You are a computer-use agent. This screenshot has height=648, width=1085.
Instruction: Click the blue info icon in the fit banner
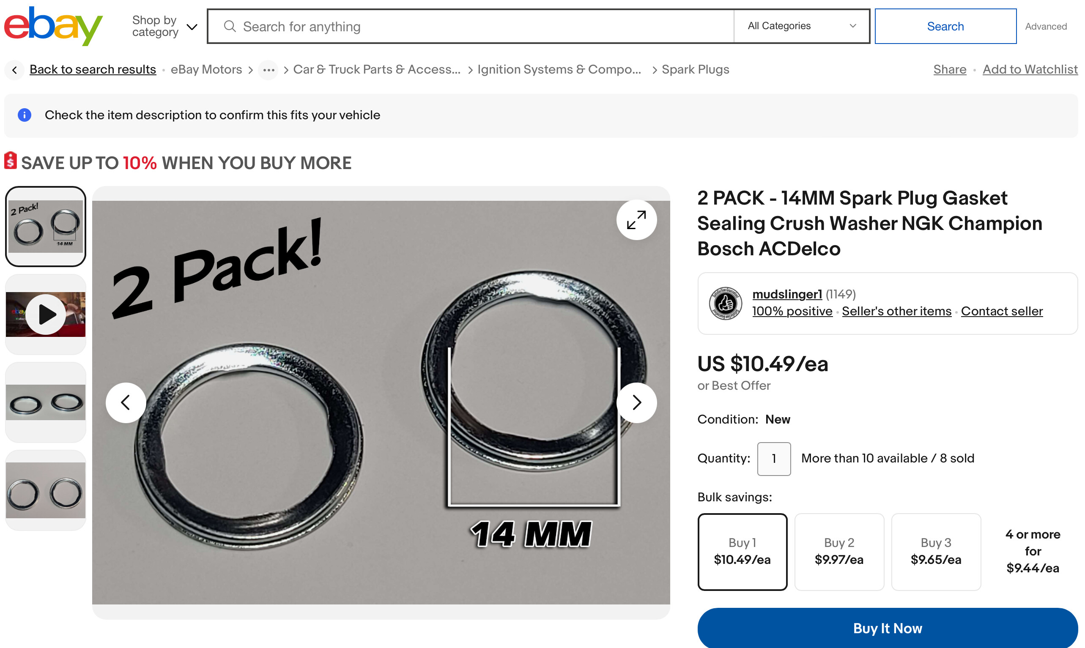tap(25, 115)
